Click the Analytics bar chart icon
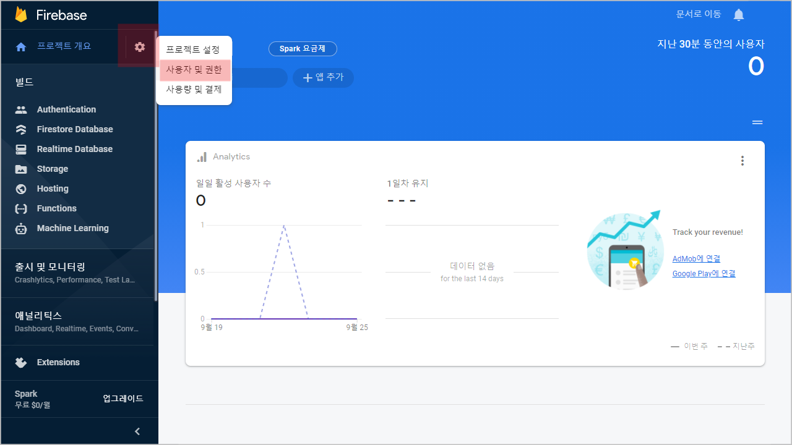The image size is (792, 445). (202, 157)
